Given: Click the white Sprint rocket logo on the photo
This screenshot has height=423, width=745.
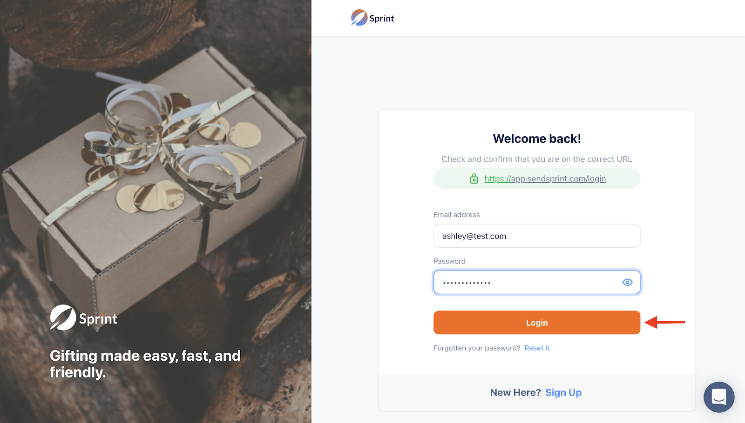Looking at the screenshot, I should point(63,317).
